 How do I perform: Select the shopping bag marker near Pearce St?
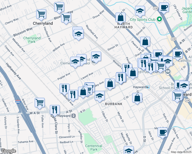145,42
